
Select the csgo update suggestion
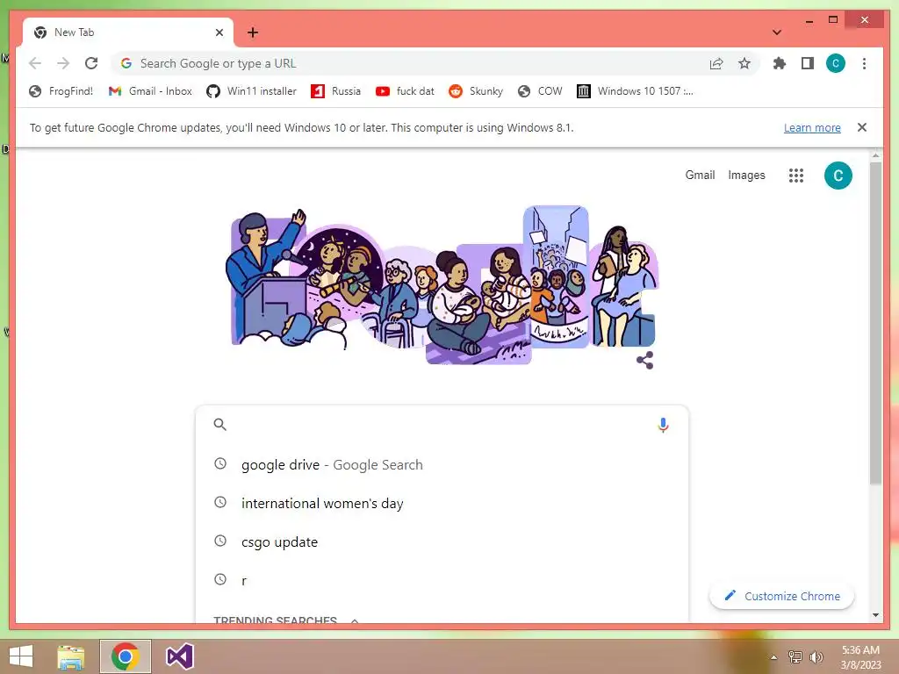442,541
